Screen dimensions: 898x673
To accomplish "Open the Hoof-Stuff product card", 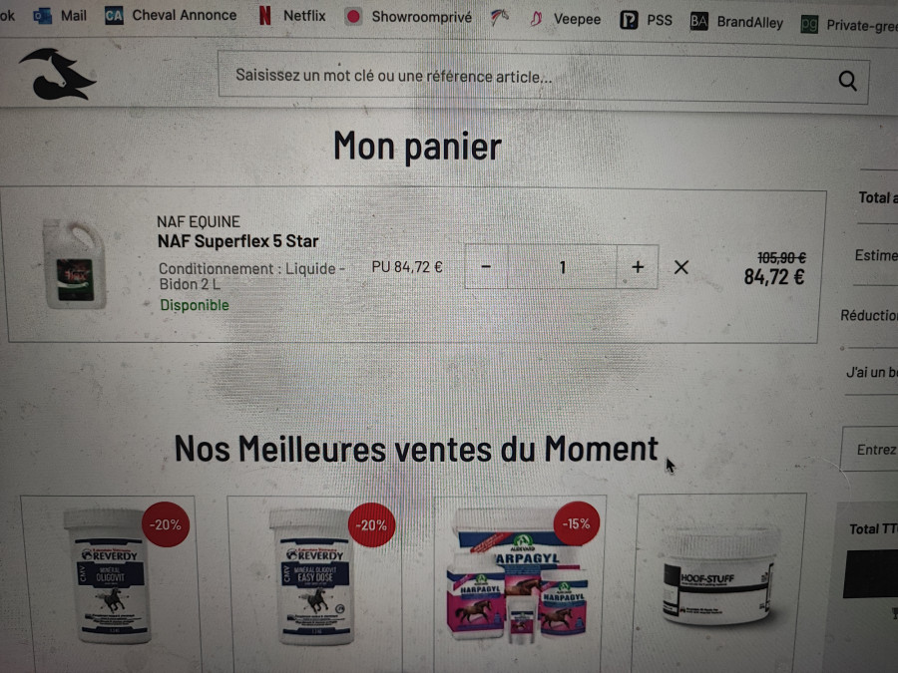I will [x=719, y=578].
